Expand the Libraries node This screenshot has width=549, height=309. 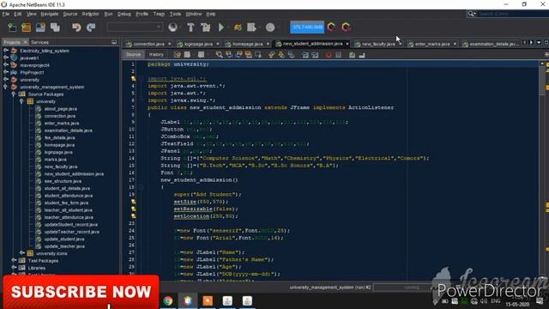point(14,268)
